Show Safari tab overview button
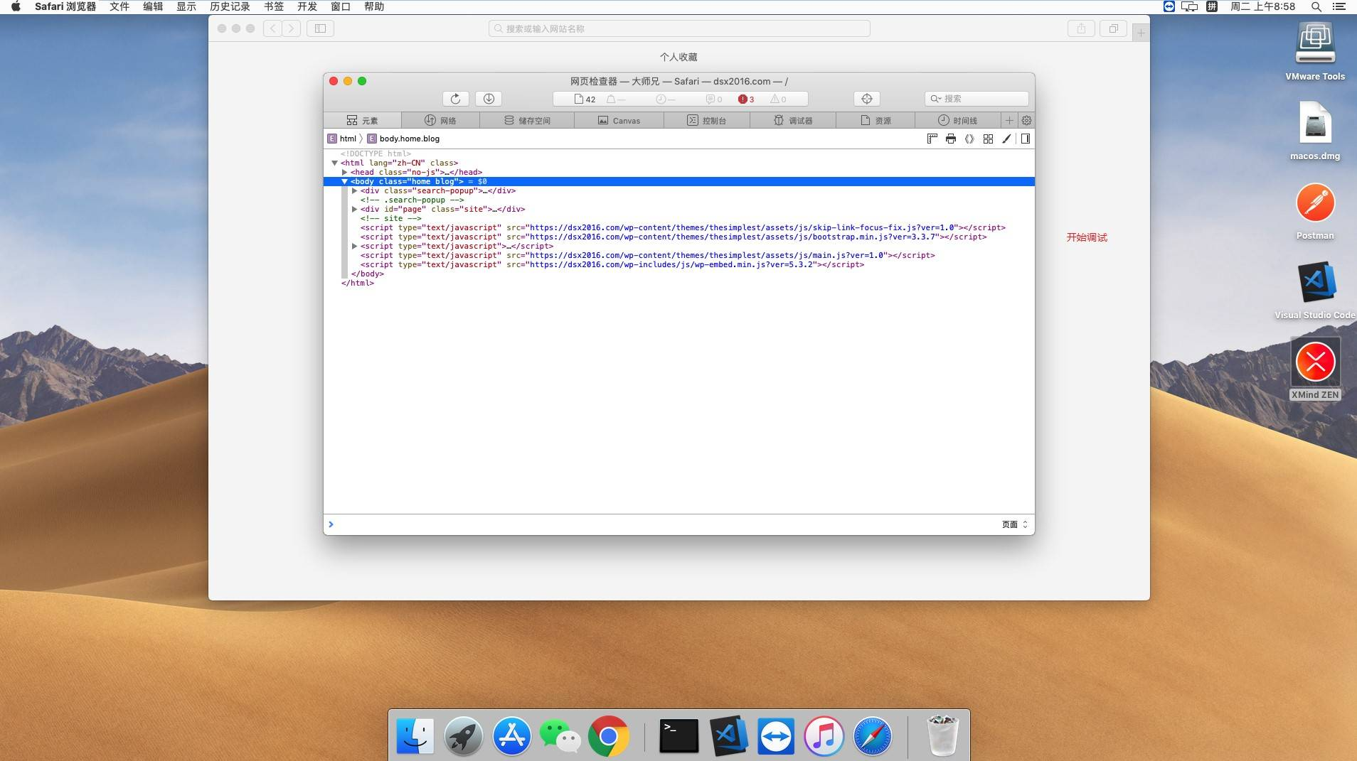Image resolution: width=1357 pixels, height=761 pixels. [1113, 28]
